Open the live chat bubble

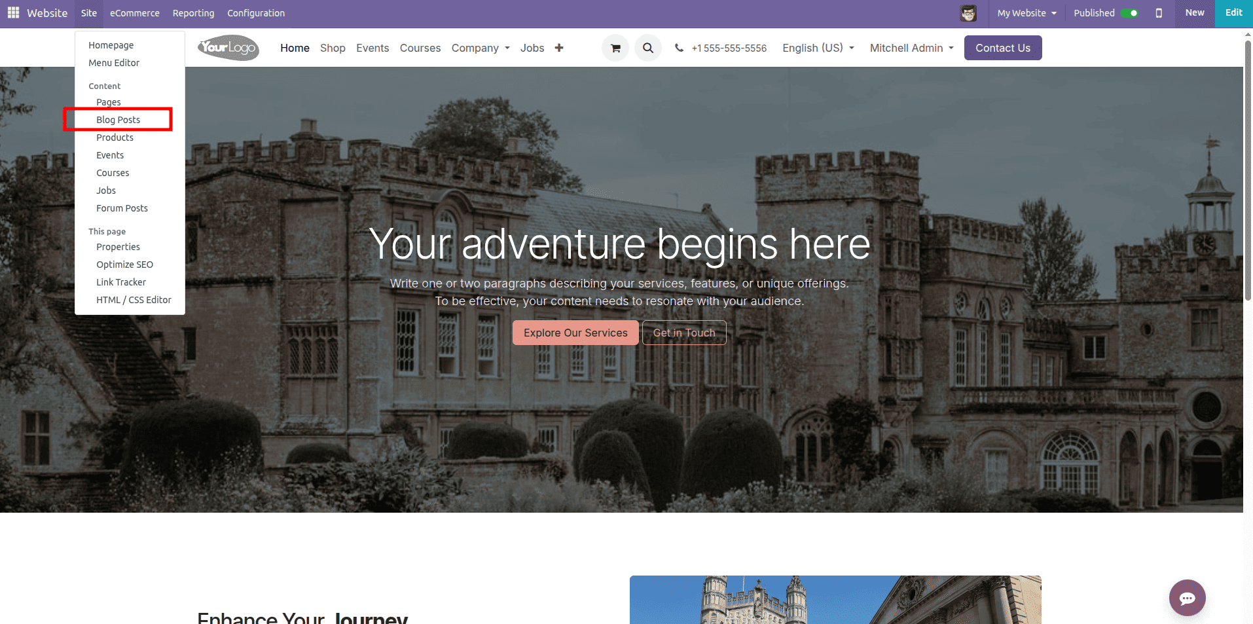[x=1186, y=597]
